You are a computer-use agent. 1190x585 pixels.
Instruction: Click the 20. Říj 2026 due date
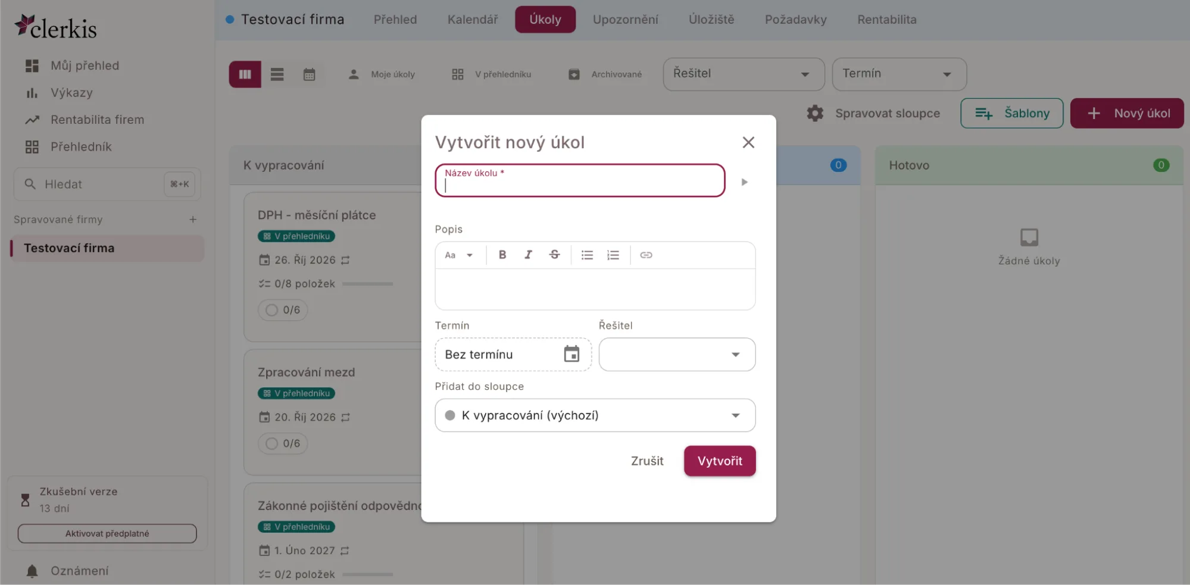click(x=305, y=417)
